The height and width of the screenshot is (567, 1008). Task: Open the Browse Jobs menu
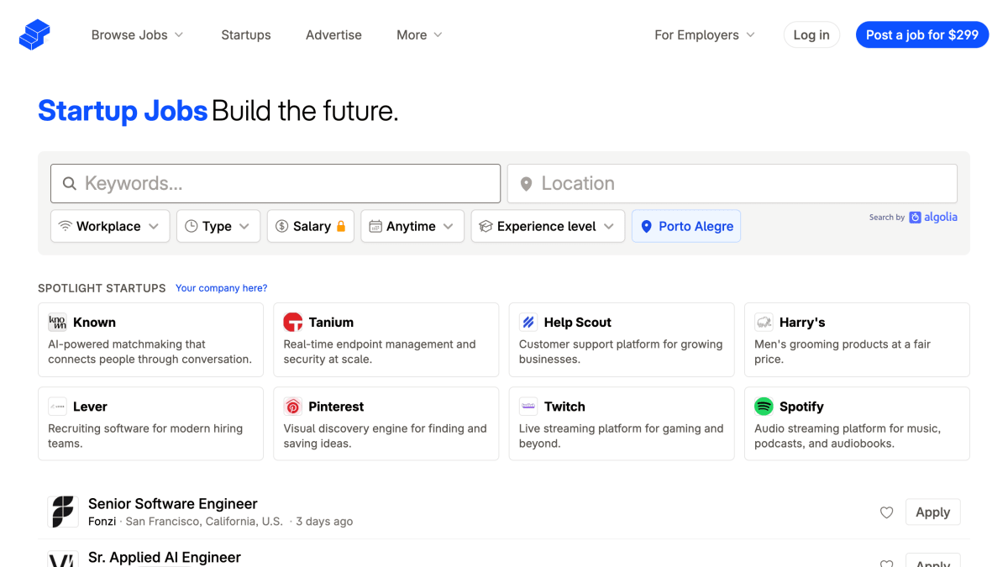coord(137,35)
